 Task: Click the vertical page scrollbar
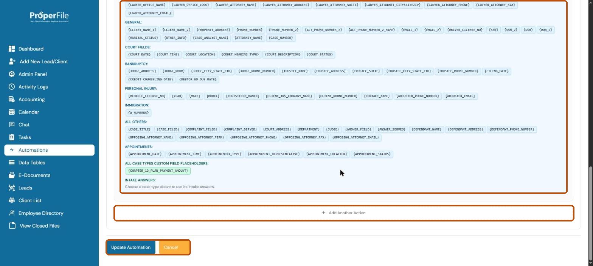[x=590, y=213]
